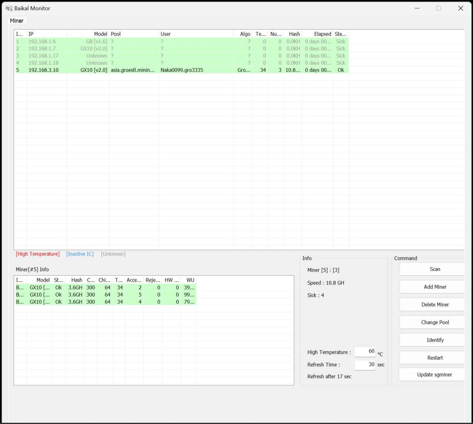
Task: Click the Acce... column header in Miner Info
Action: 134,280
